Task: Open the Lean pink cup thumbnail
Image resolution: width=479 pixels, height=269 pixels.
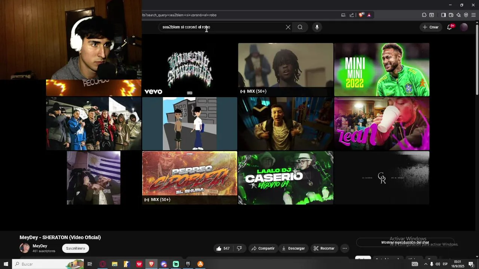Action: pyautogui.click(x=382, y=124)
